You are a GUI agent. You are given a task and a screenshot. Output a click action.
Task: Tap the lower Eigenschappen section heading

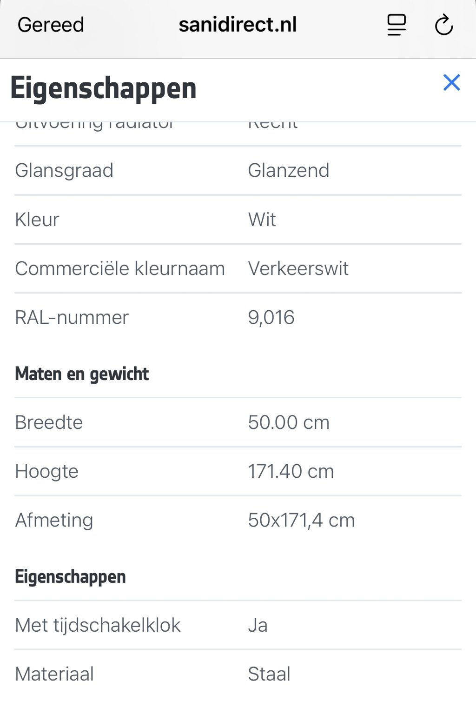point(70,577)
